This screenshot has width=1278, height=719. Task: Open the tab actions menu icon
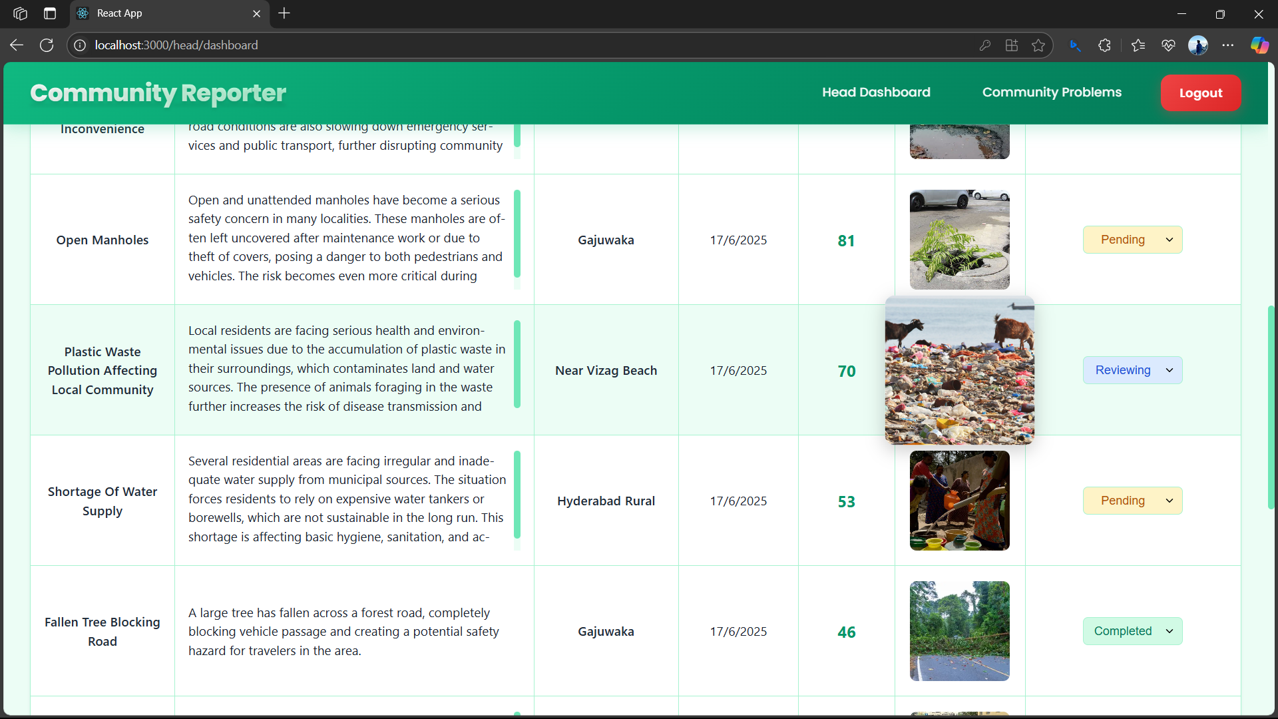(x=50, y=13)
